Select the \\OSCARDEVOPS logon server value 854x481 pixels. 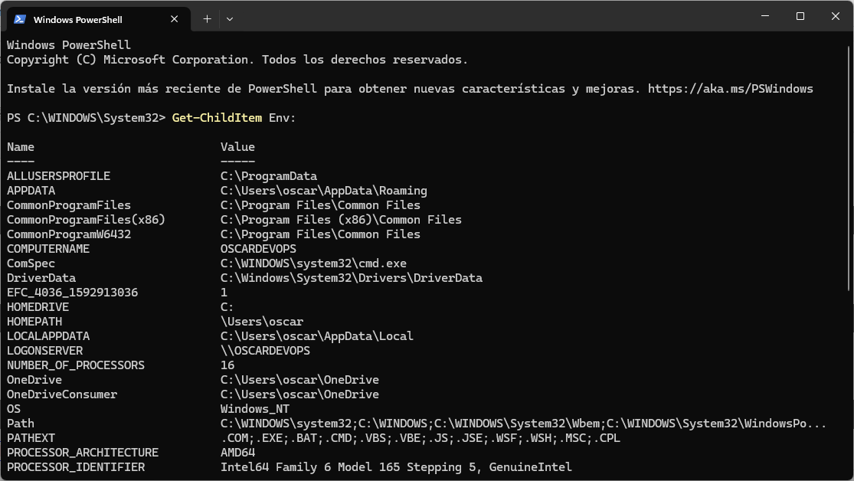(x=265, y=351)
